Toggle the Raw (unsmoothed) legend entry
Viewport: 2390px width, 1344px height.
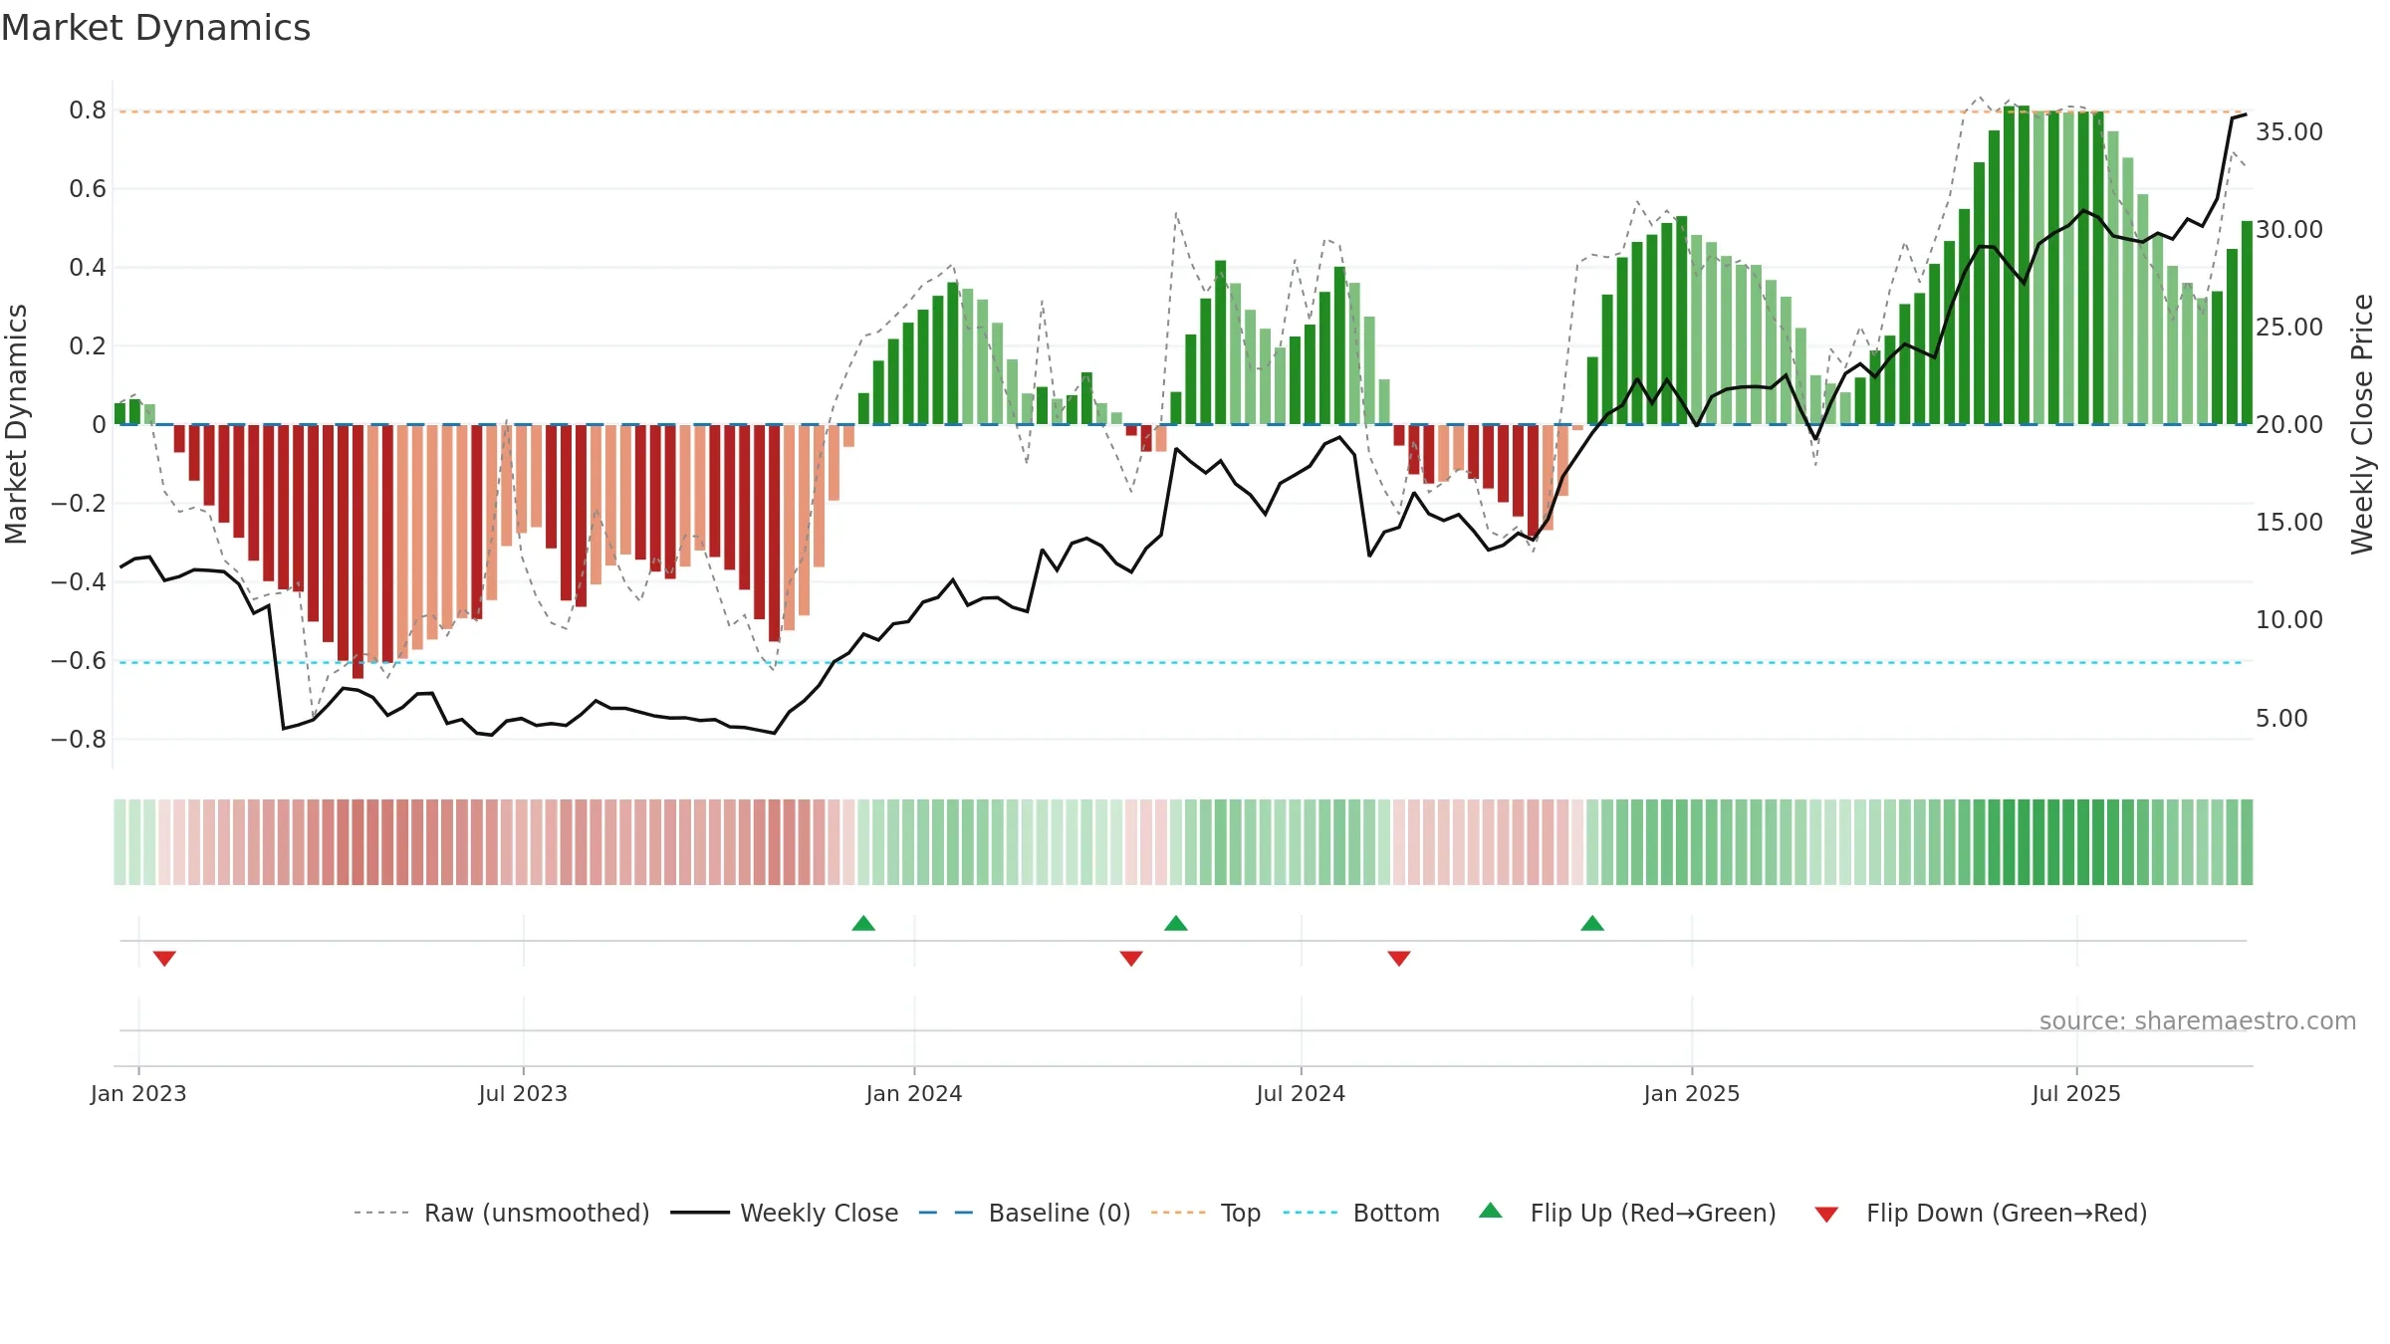tap(502, 1213)
